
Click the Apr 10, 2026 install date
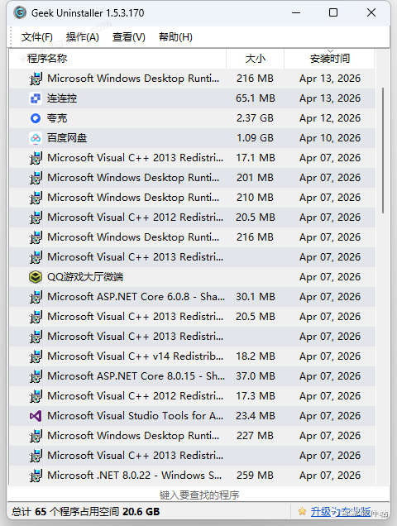tap(330, 138)
